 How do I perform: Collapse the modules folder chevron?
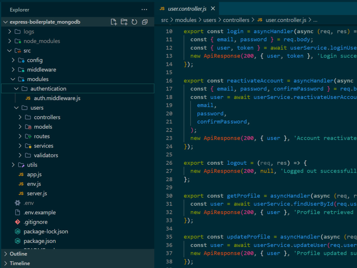pos(13,79)
